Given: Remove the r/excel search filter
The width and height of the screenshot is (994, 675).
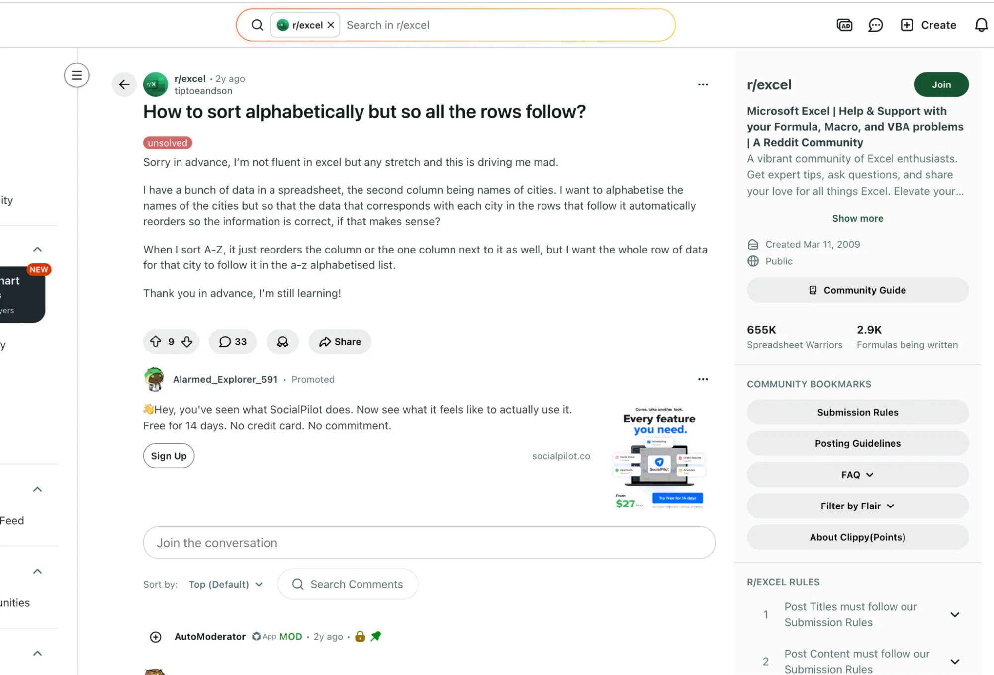Looking at the screenshot, I should click(331, 25).
